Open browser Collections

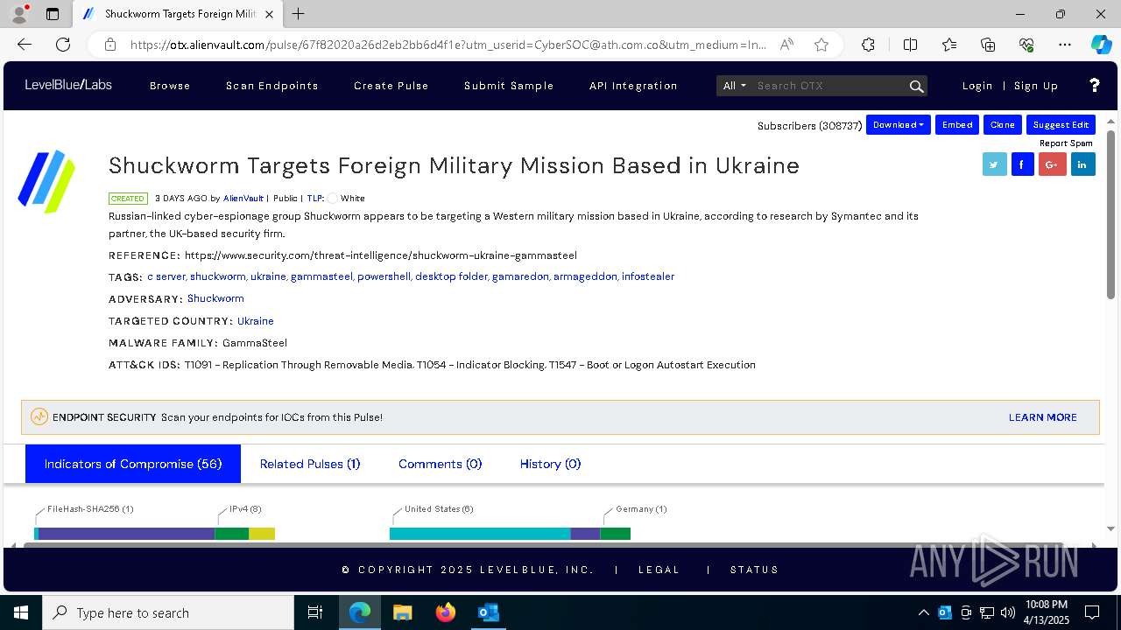[988, 45]
